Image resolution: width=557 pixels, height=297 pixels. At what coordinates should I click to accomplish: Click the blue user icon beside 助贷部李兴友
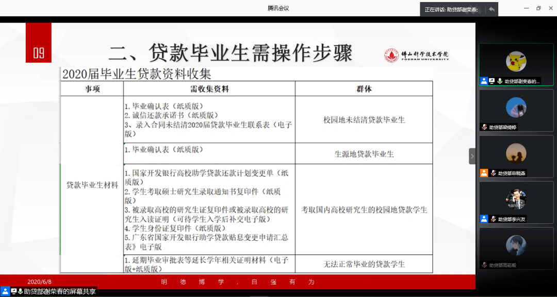[484, 219]
